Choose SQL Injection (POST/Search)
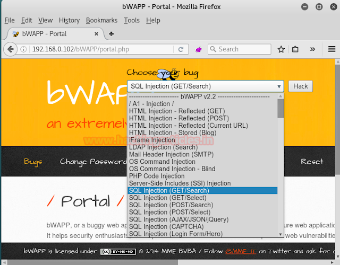Screen dimensions: 340x265 pos(202,205)
